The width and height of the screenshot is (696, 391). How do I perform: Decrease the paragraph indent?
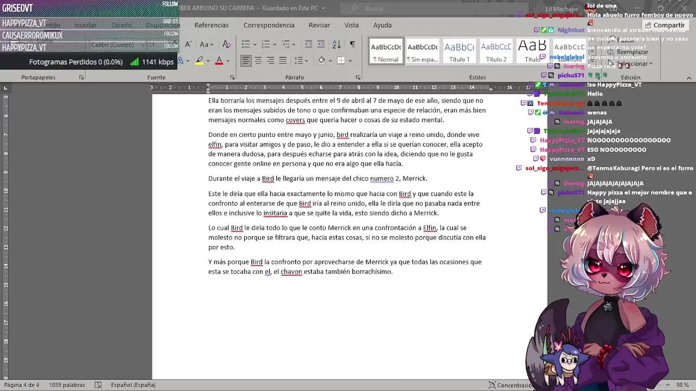tap(308, 45)
